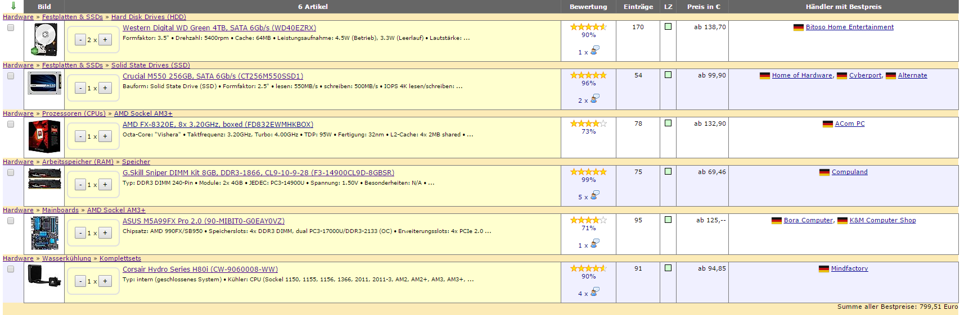
Task: Visit the Cyberport dealer link
Action: [x=866, y=75]
